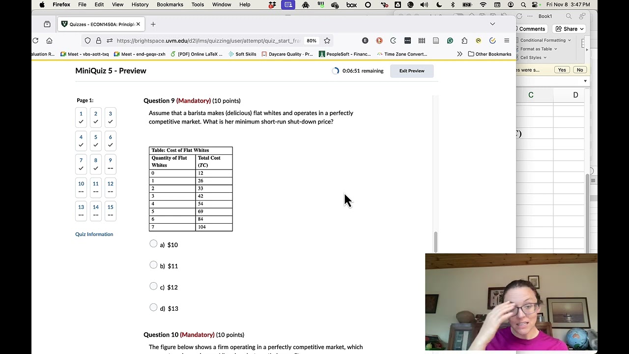
Task: Open the Share dropdown in Excel
Action: (569, 29)
